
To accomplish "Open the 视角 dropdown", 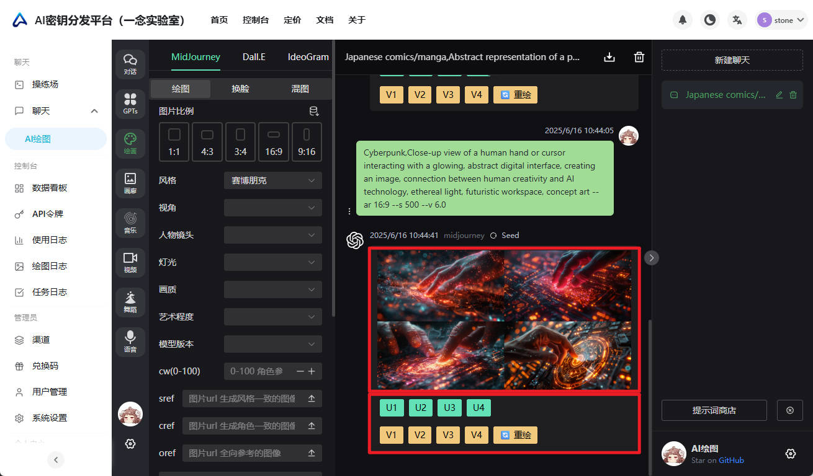I will coord(273,208).
